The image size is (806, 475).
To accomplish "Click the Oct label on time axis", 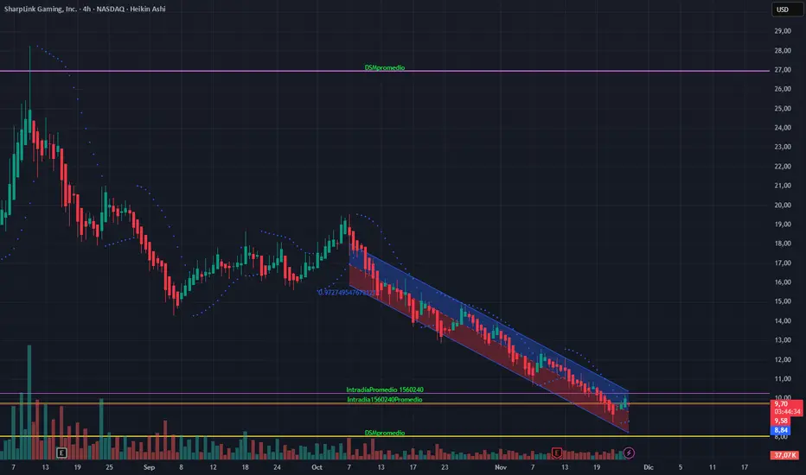I will [317, 467].
